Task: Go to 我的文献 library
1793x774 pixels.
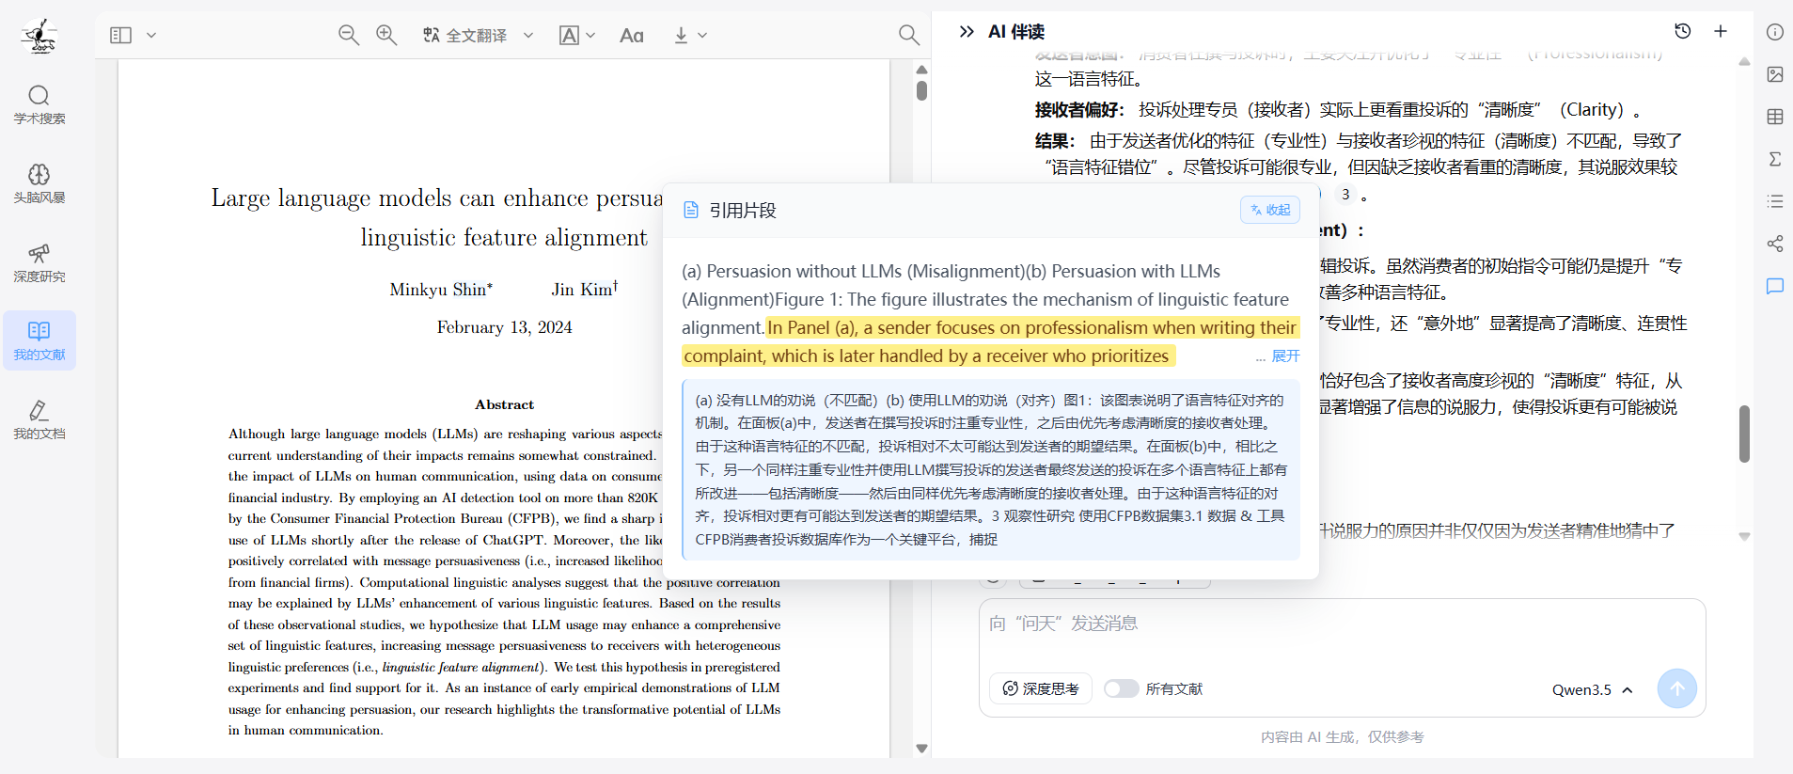Action: pos(39,340)
